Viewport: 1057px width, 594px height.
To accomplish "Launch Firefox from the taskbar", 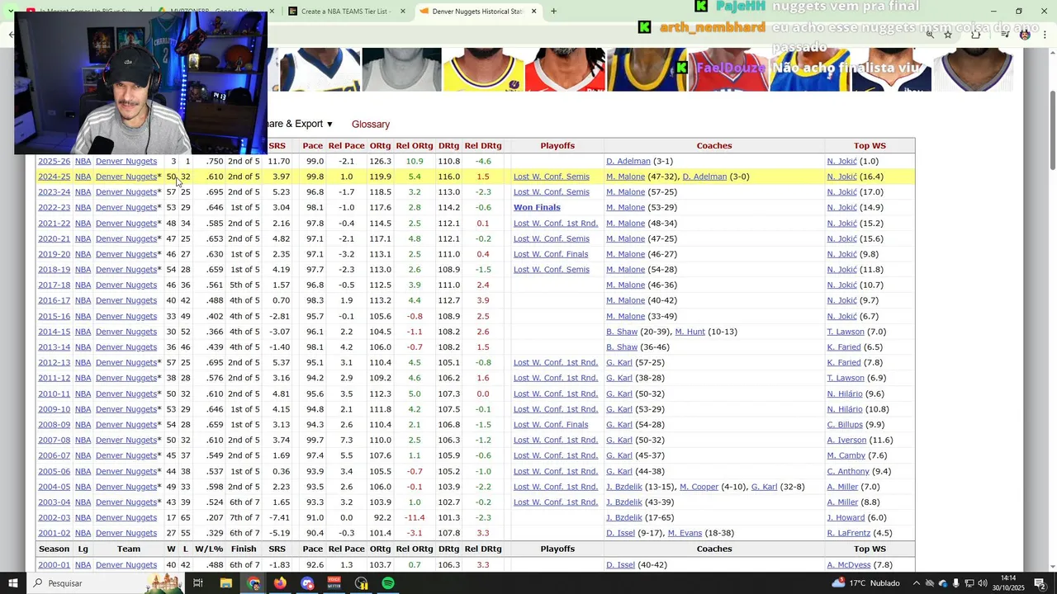I will [x=280, y=583].
